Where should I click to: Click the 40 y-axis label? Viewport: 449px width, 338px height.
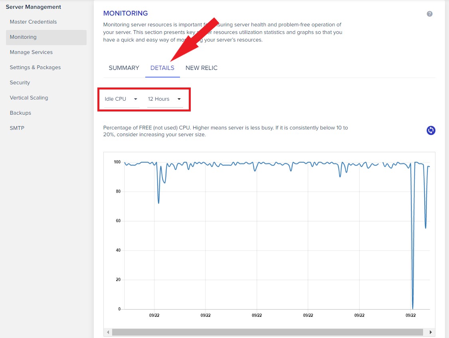118,250
